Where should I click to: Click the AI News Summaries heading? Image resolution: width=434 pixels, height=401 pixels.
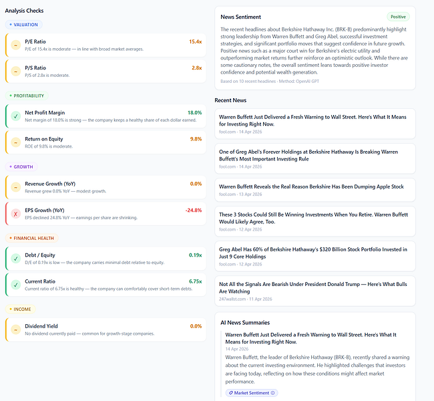click(x=245, y=323)
